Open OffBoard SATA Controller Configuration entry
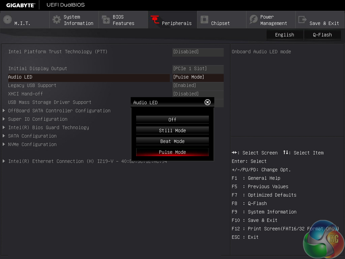The height and width of the screenshot is (259, 345). (59, 111)
